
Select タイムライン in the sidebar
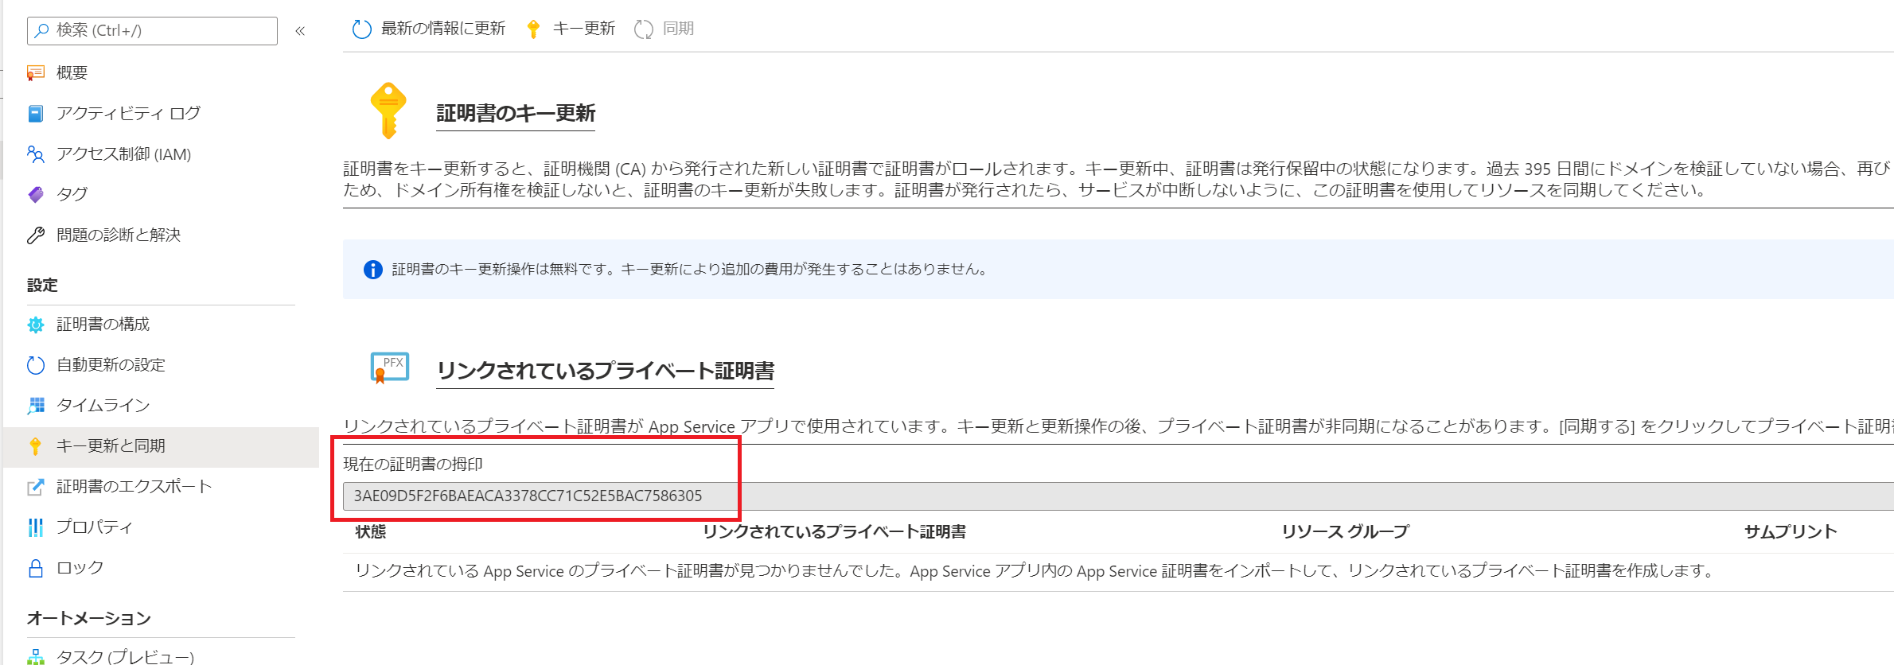tap(103, 406)
